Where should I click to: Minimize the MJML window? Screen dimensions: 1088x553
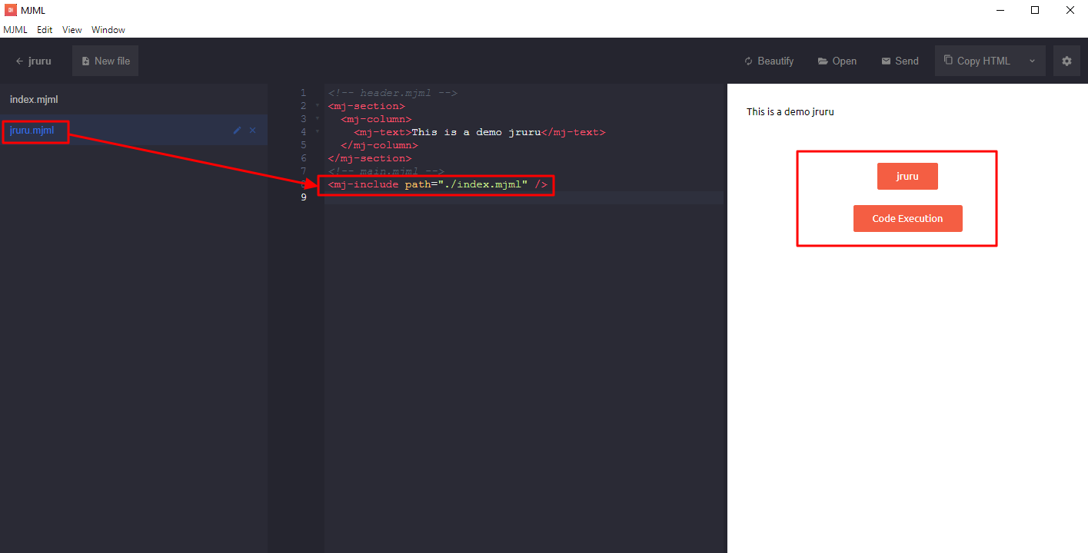coord(1000,10)
